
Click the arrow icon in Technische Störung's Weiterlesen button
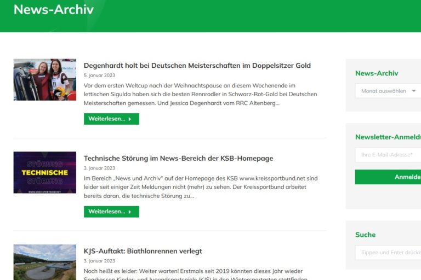pos(130,212)
